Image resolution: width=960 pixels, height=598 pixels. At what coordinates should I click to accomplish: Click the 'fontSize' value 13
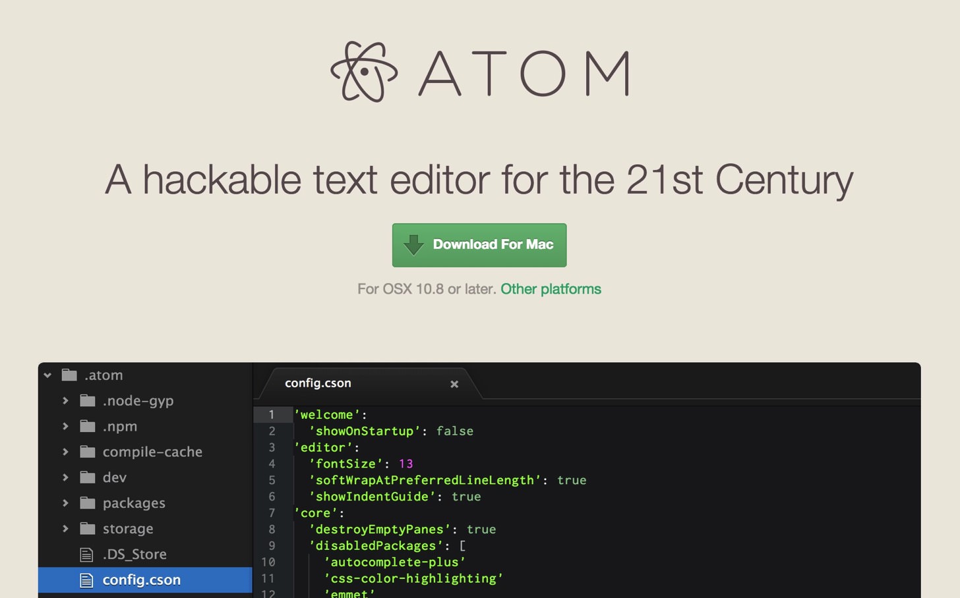point(406,464)
